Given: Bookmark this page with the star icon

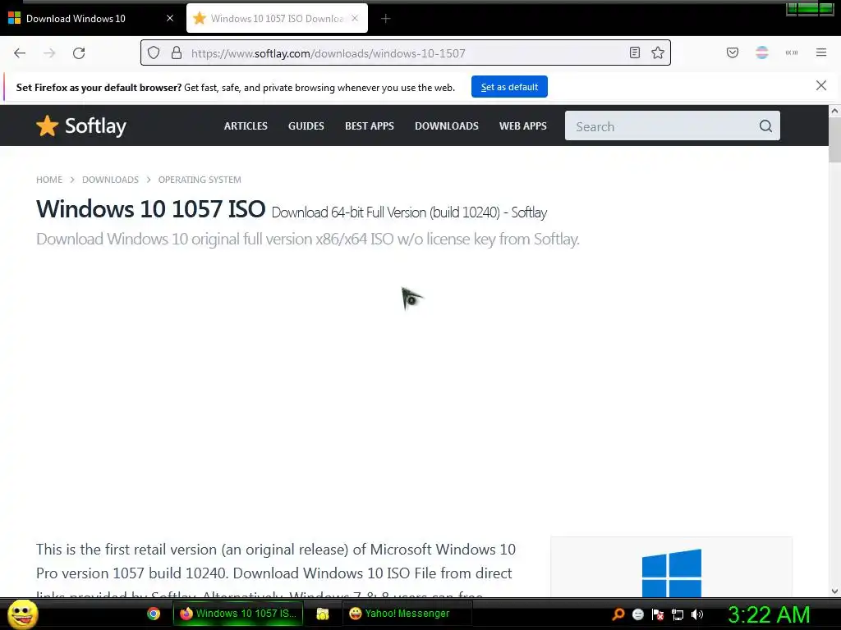Looking at the screenshot, I should pyautogui.click(x=658, y=52).
